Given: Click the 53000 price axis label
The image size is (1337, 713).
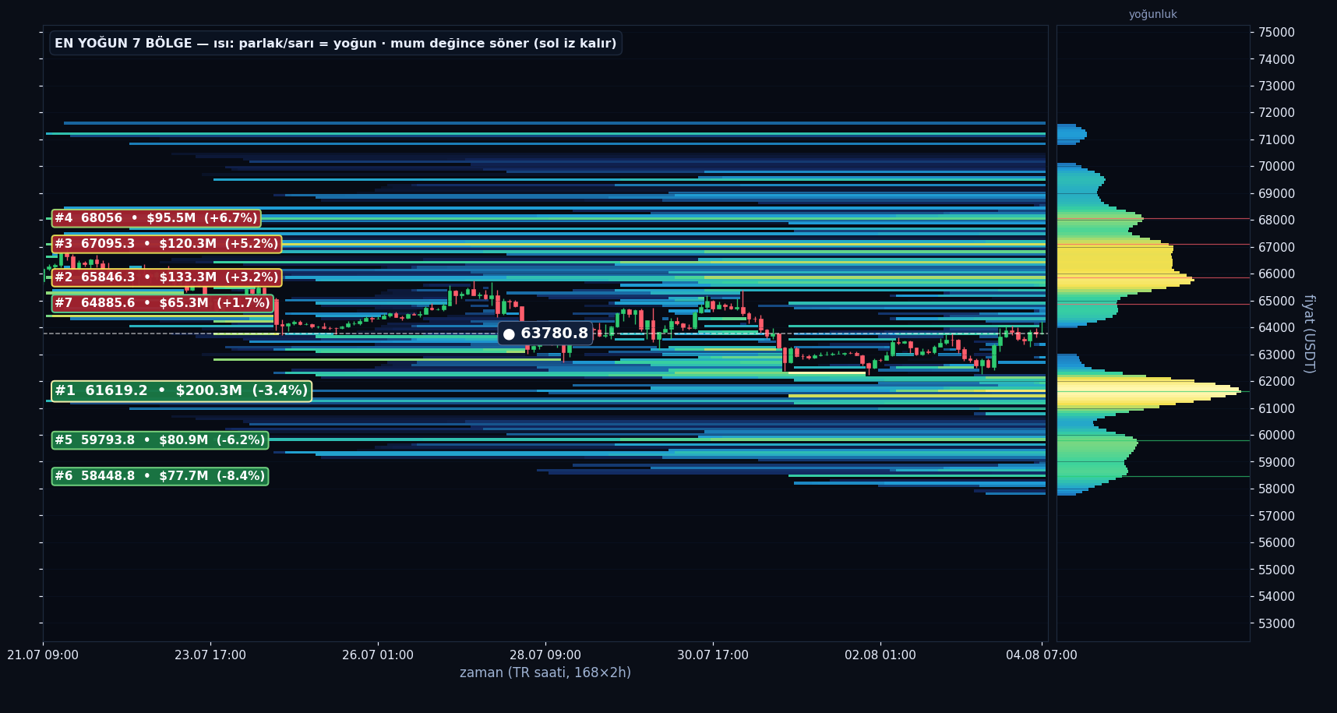Looking at the screenshot, I should pyautogui.click(x=1276, y=624).
